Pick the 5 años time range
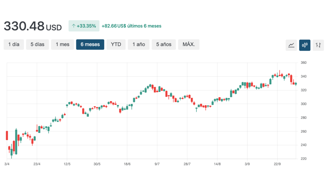Screen dimensions: 327x184 (164, 44)
